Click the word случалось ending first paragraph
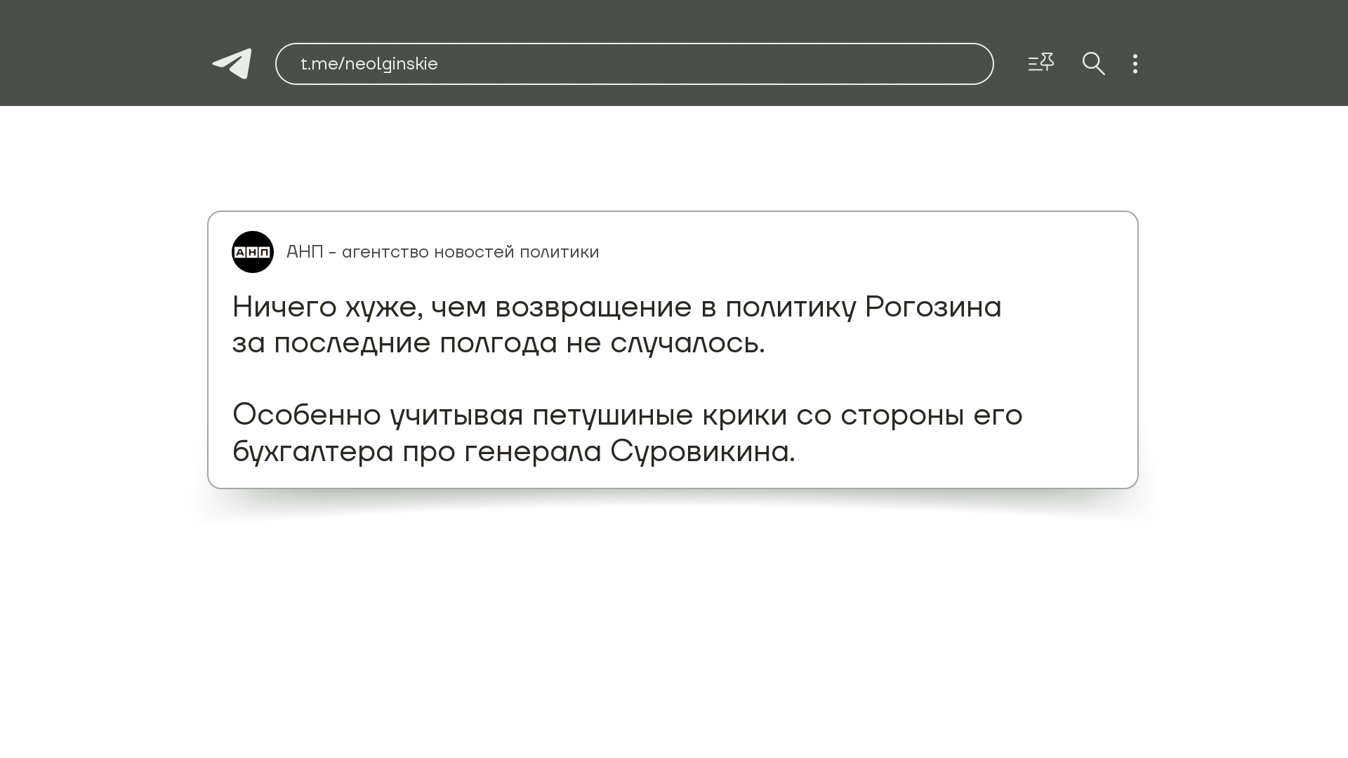 685,343
